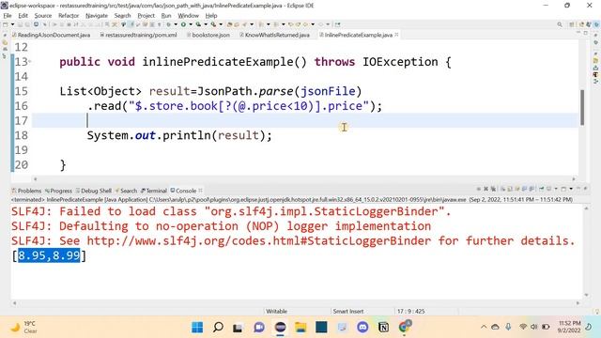The image size is (601, 338).
Task: Maximize the editor area icon
Action: click(x=585, y=34)
